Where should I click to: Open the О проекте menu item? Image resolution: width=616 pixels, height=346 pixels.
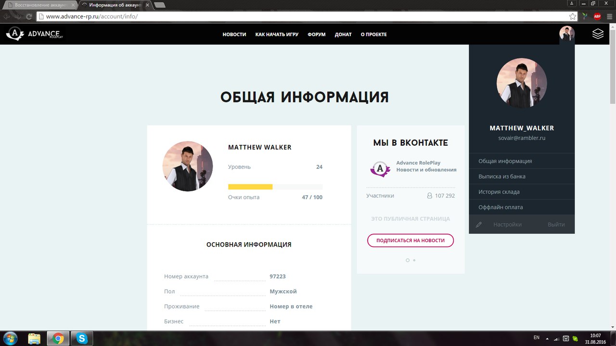click(374, 35)
